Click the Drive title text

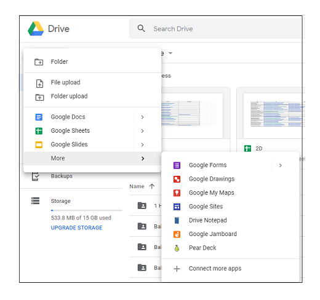coord(58,29)
